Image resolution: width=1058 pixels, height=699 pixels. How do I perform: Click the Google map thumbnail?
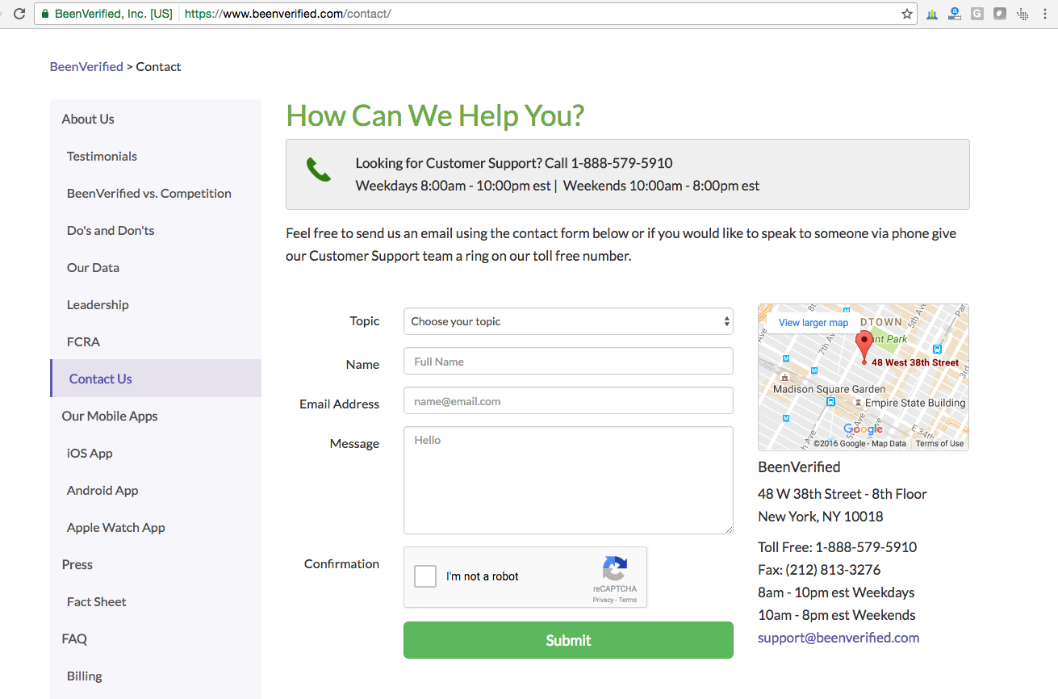click(x=864, y=377)
